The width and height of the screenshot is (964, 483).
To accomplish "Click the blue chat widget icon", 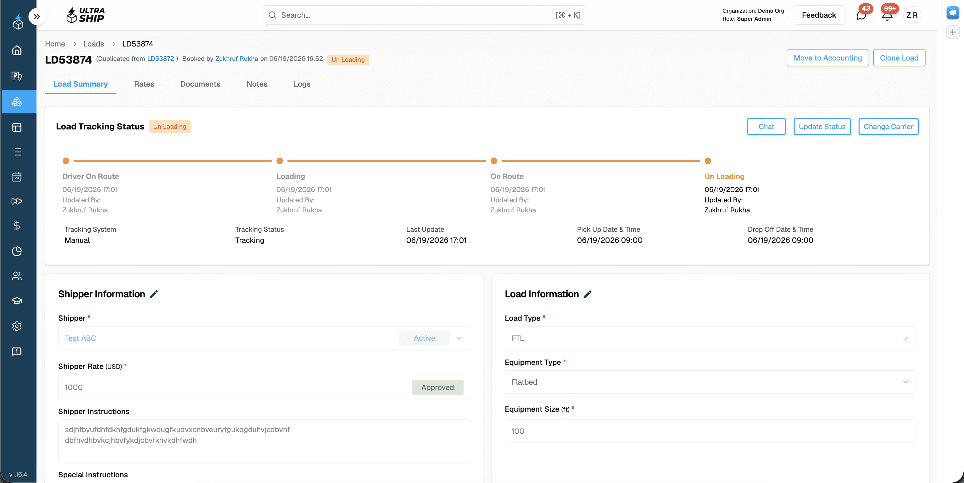I will (953, 13).
